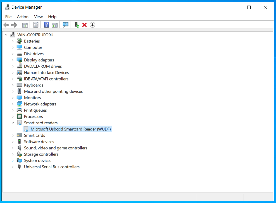Click the Batteries category icon
Screen dimensions: 276x203
(19, 41)
